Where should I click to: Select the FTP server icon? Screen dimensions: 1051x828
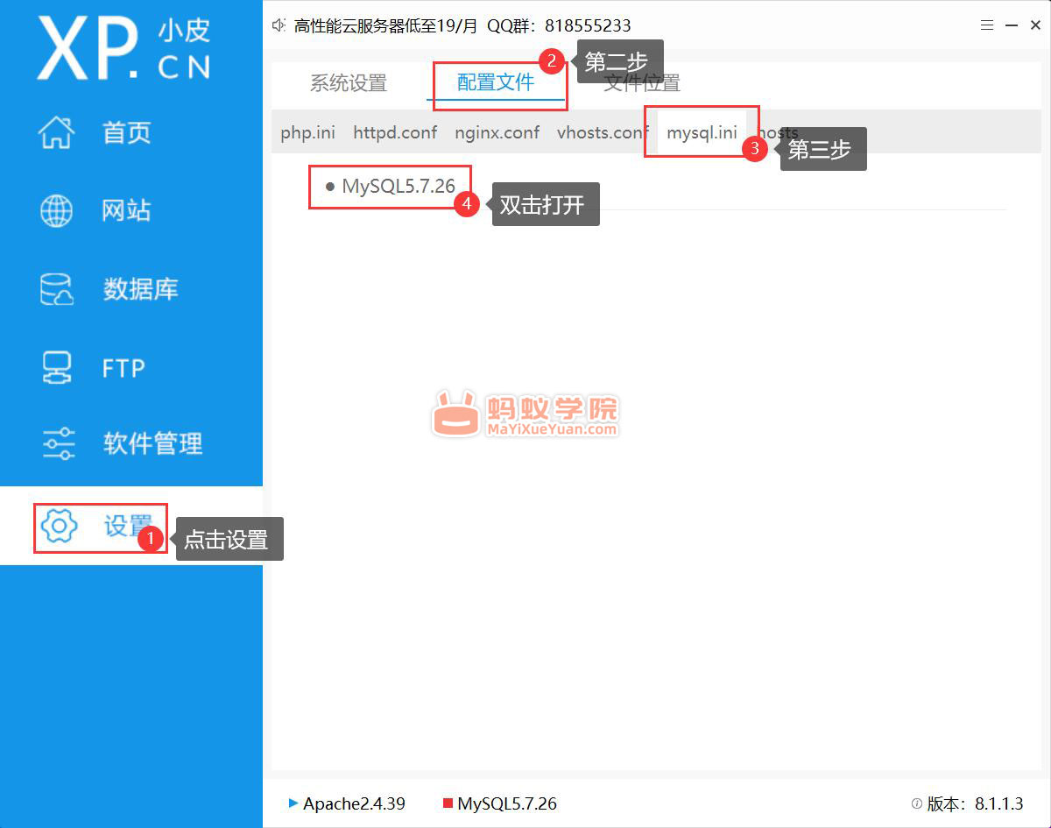coord(57,368)
